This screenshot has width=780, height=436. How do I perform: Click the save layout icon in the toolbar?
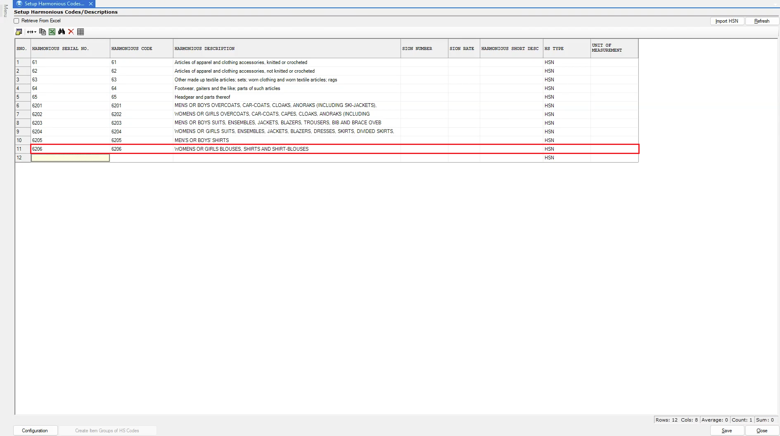tap(19, 32)
